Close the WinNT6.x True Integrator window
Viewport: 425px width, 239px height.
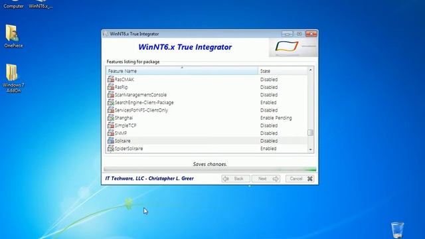click(x=311, y=34)
